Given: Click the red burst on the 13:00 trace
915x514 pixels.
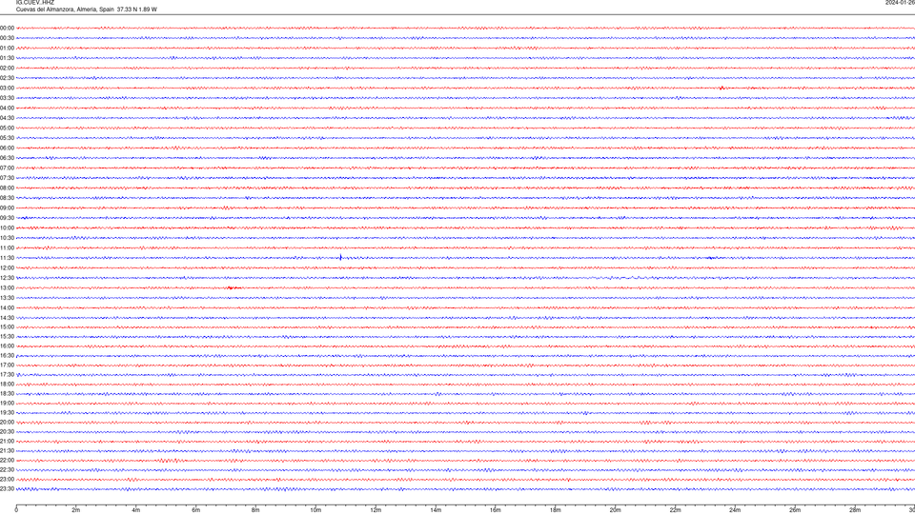Looking at the screenshot, I should coord(233,287).
